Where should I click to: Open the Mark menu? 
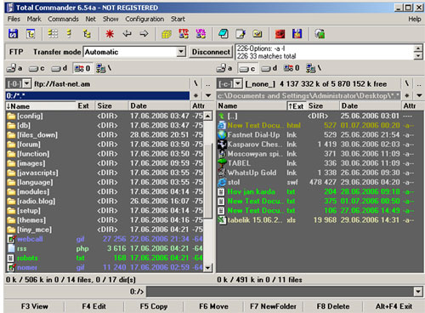tap(34, 19)
